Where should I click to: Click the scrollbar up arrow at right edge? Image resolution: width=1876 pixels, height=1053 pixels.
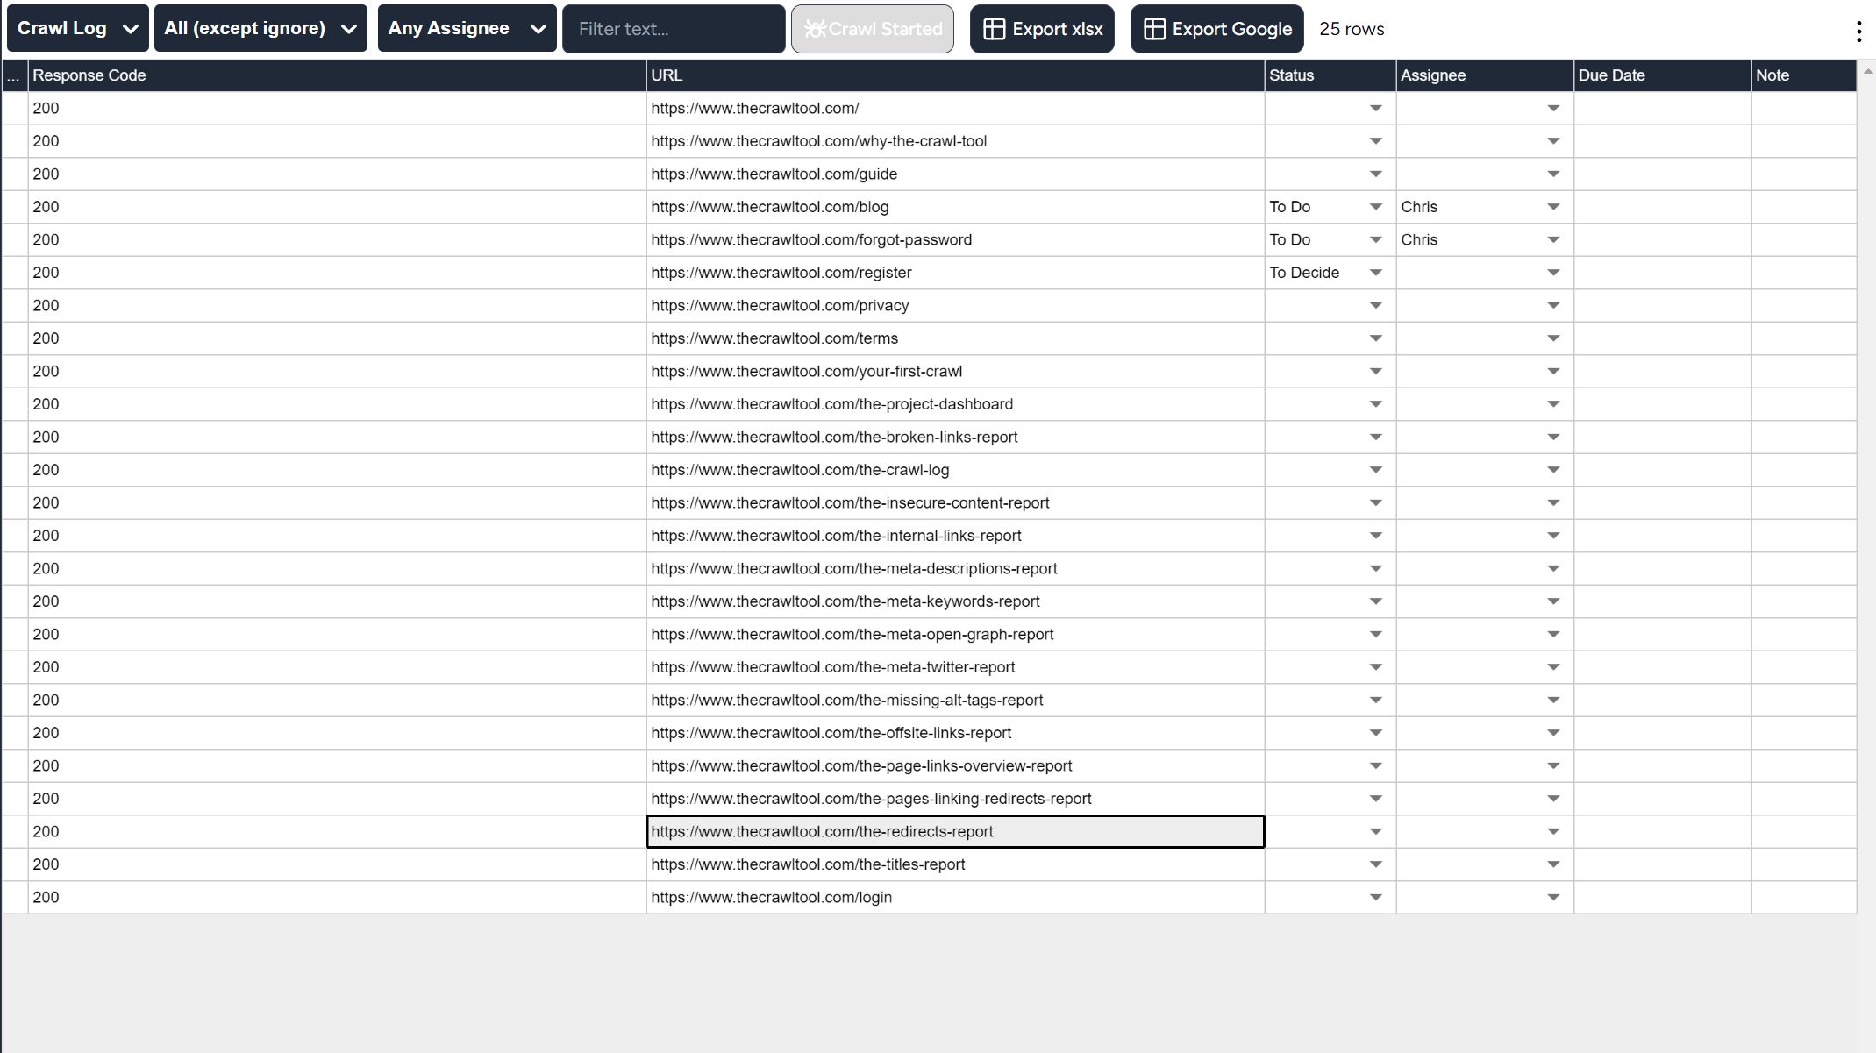click(1866, 71)
